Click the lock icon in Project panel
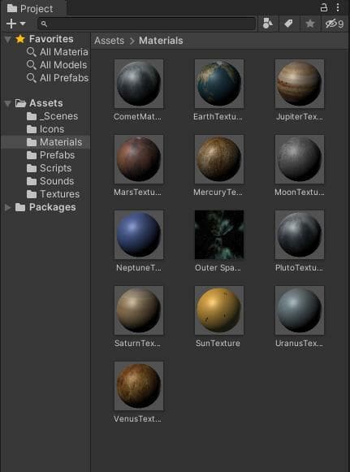350x472 pixels. (x=324, y=7)
